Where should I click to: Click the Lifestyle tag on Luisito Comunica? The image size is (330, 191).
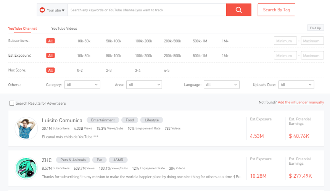pos(151,120)
